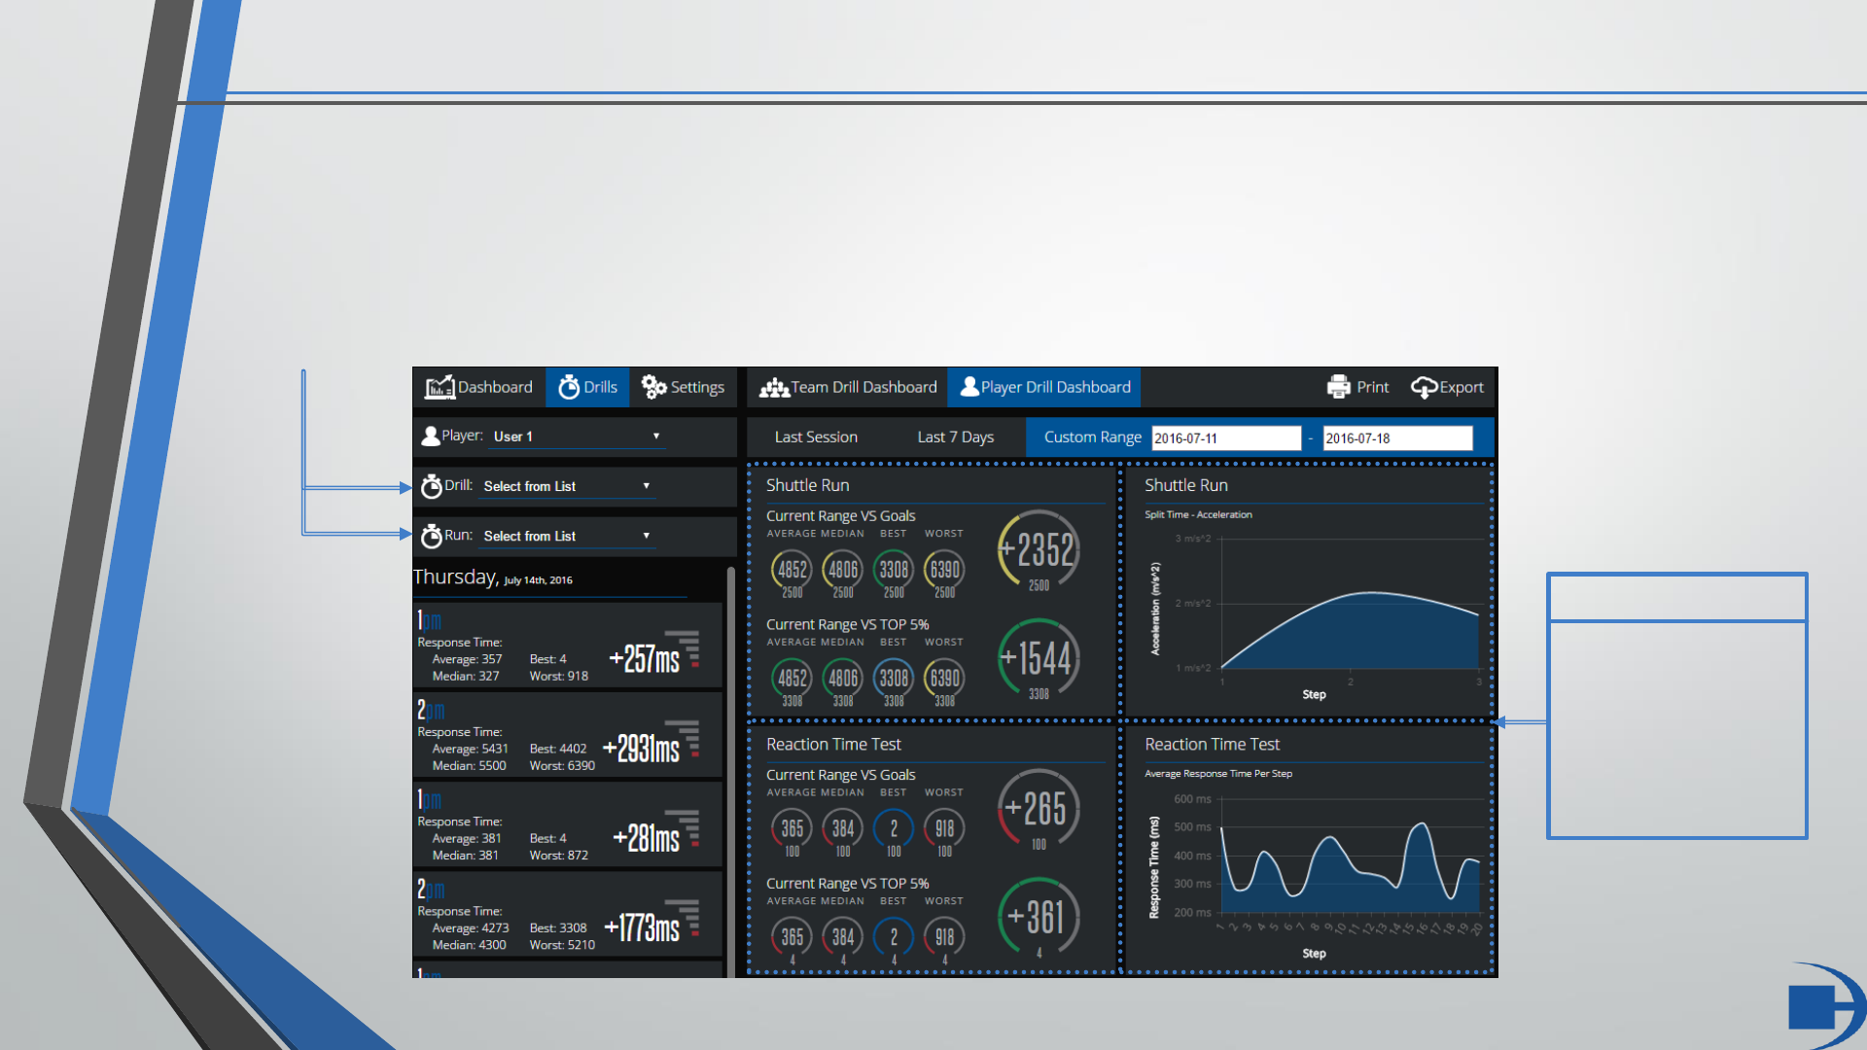The height and width of the screenshot is (1050, 1867).
Task: Open the Player dropdown showing User 1
Action: 576,437
